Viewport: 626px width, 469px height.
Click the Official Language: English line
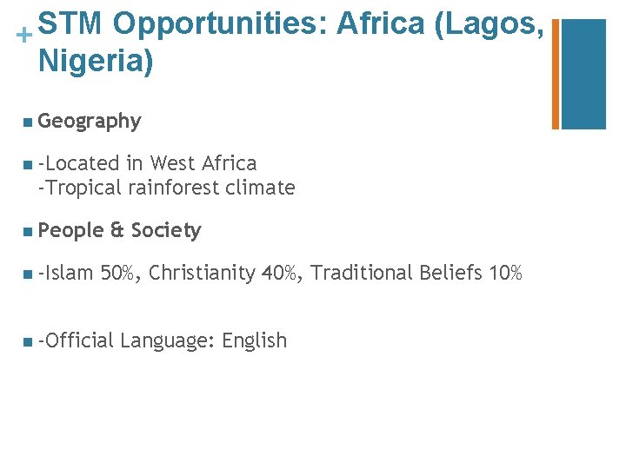pos(163,340)
